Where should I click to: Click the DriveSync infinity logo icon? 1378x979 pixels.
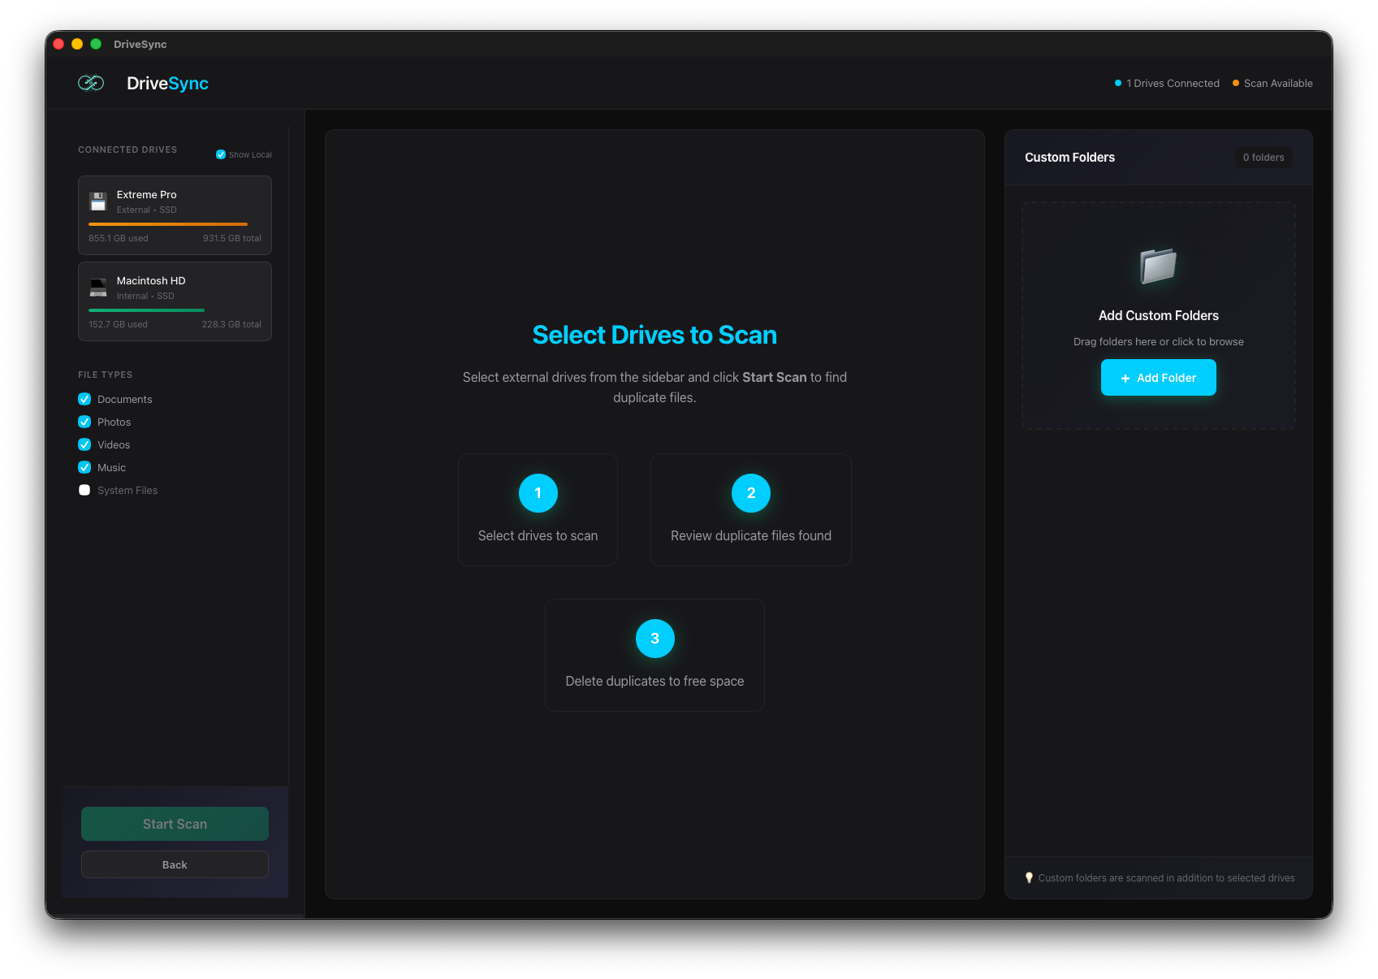(91, 82)
